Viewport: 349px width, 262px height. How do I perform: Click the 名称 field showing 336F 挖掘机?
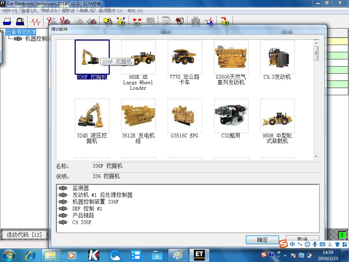[x=205, y=166]
